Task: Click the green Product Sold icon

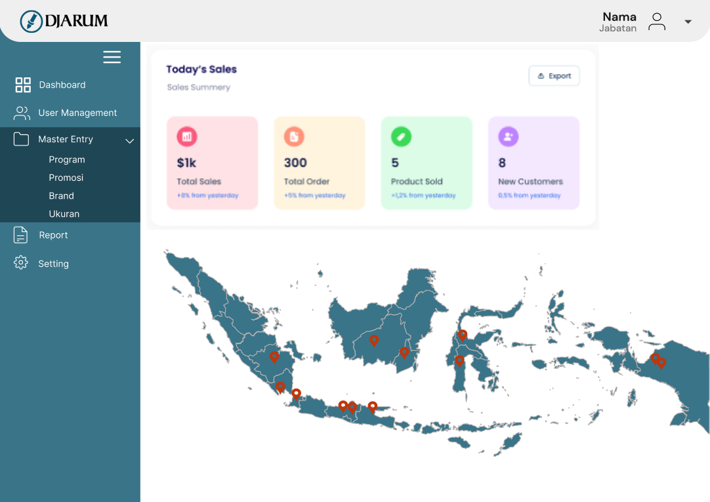Action: (401, 136)
